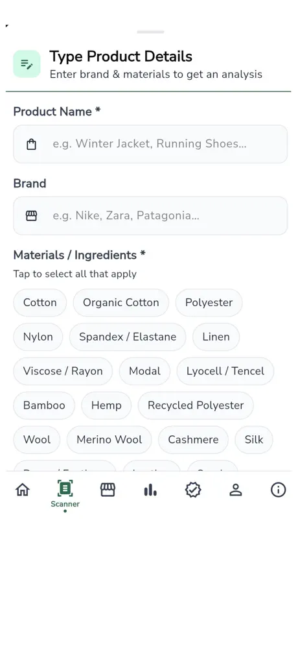Select the Lyocell / Tencel chip
Image resolution: width=298 pixels, height=646 pixels.
225,371
